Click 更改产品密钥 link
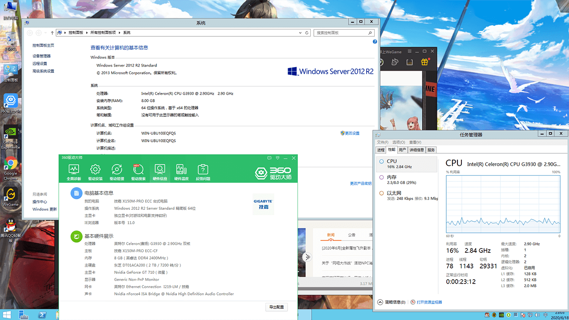The width and height of the screenshot is (569, 320). click(361, 183)
